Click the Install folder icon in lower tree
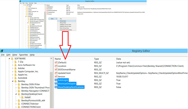This screenshot has width=188, height=109. tap(22, 97)
